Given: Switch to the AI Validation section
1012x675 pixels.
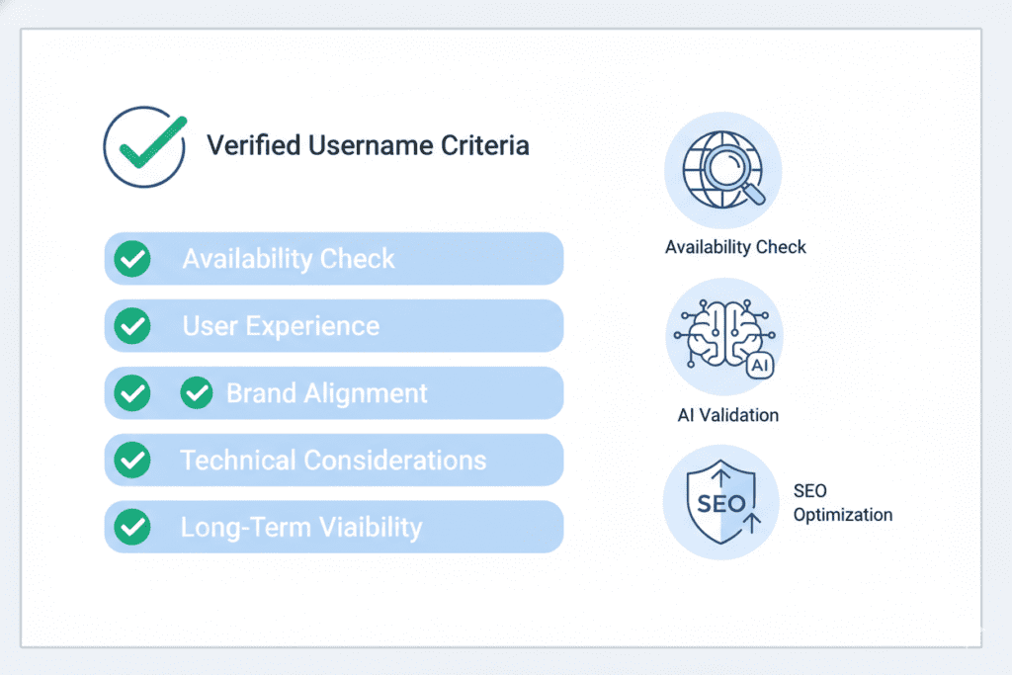Looking at the screenshot, I should click(x=726, y=415).
